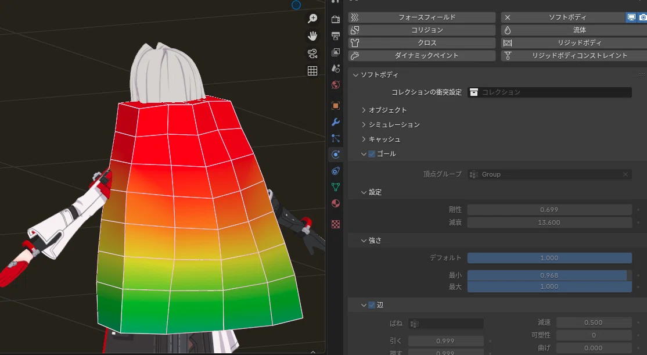Click the 引く value 0.999
The image size is (647, 355).
coord(445,342)
